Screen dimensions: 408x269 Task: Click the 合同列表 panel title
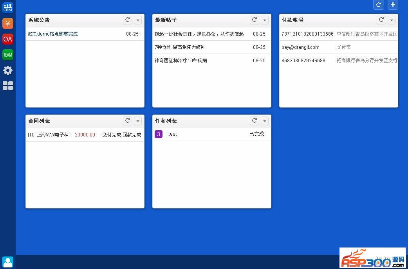(39, 121)
